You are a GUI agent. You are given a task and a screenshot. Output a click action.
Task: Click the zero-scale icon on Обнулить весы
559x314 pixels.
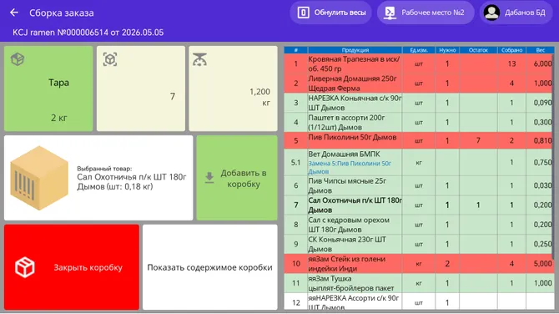(x=303, y=13)
